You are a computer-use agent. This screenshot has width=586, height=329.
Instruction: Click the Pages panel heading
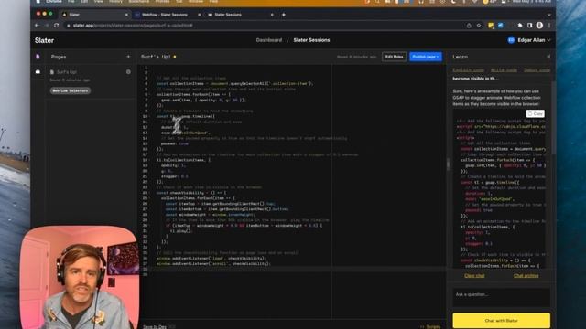(x=59, y=57)
